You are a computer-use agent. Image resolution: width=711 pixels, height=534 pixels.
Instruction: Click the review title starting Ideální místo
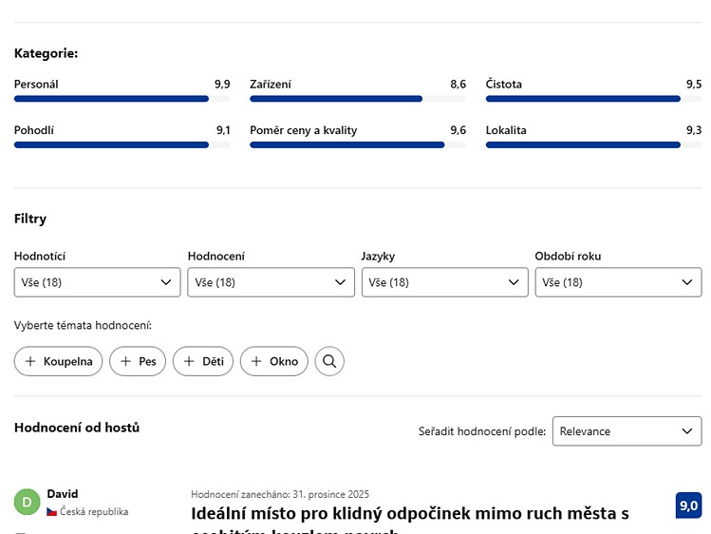410,522
